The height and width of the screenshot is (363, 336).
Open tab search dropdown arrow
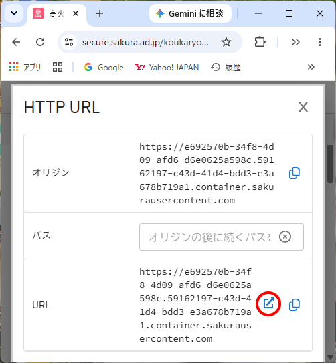tap(14, 13)
